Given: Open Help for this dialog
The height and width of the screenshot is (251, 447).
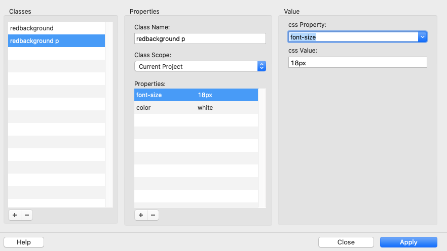Looking at the screenshot, I should (24, 242).
